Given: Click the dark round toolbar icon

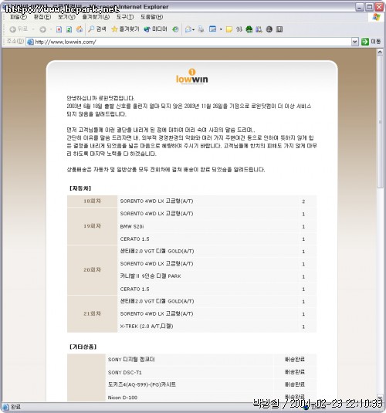Looking at the screenshot, I should point(269,29).
